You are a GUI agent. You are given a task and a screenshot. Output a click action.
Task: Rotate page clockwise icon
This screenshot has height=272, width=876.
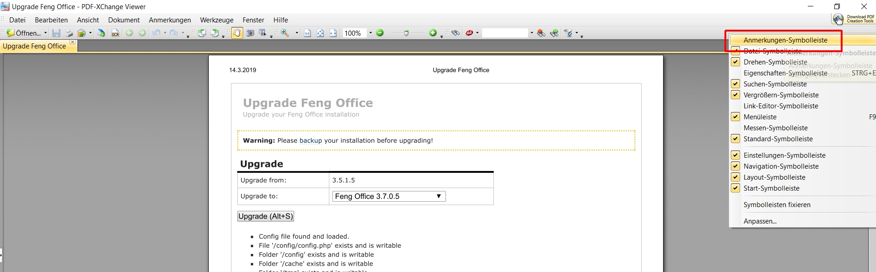pyautogui.click(x=214, y=33)
